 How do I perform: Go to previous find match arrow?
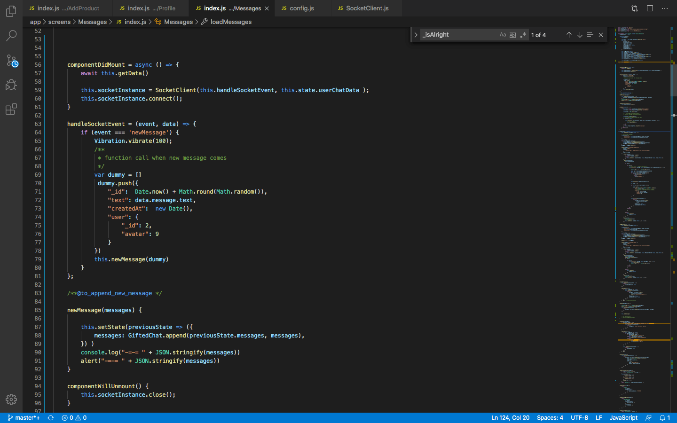[569, 35]
